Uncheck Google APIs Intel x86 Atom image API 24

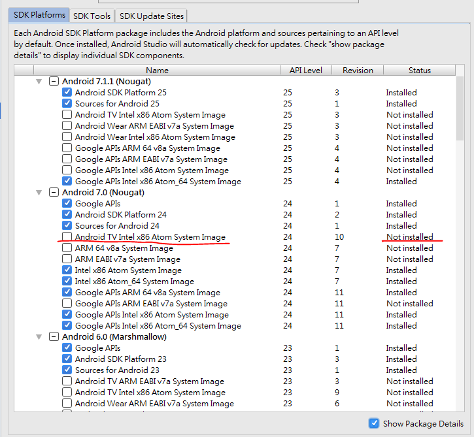pyautogui.click(x=67, y=314)
